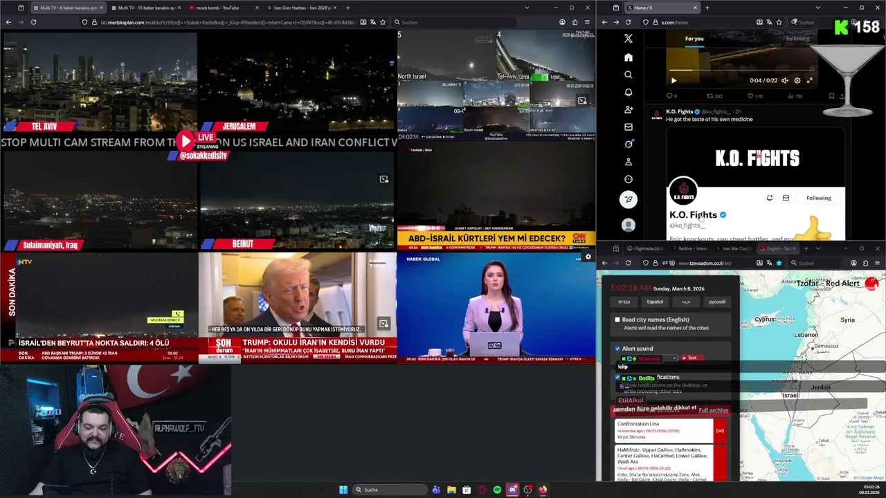Open X video settings gear
The image size is (886, 498).
(x=797, y=80)
